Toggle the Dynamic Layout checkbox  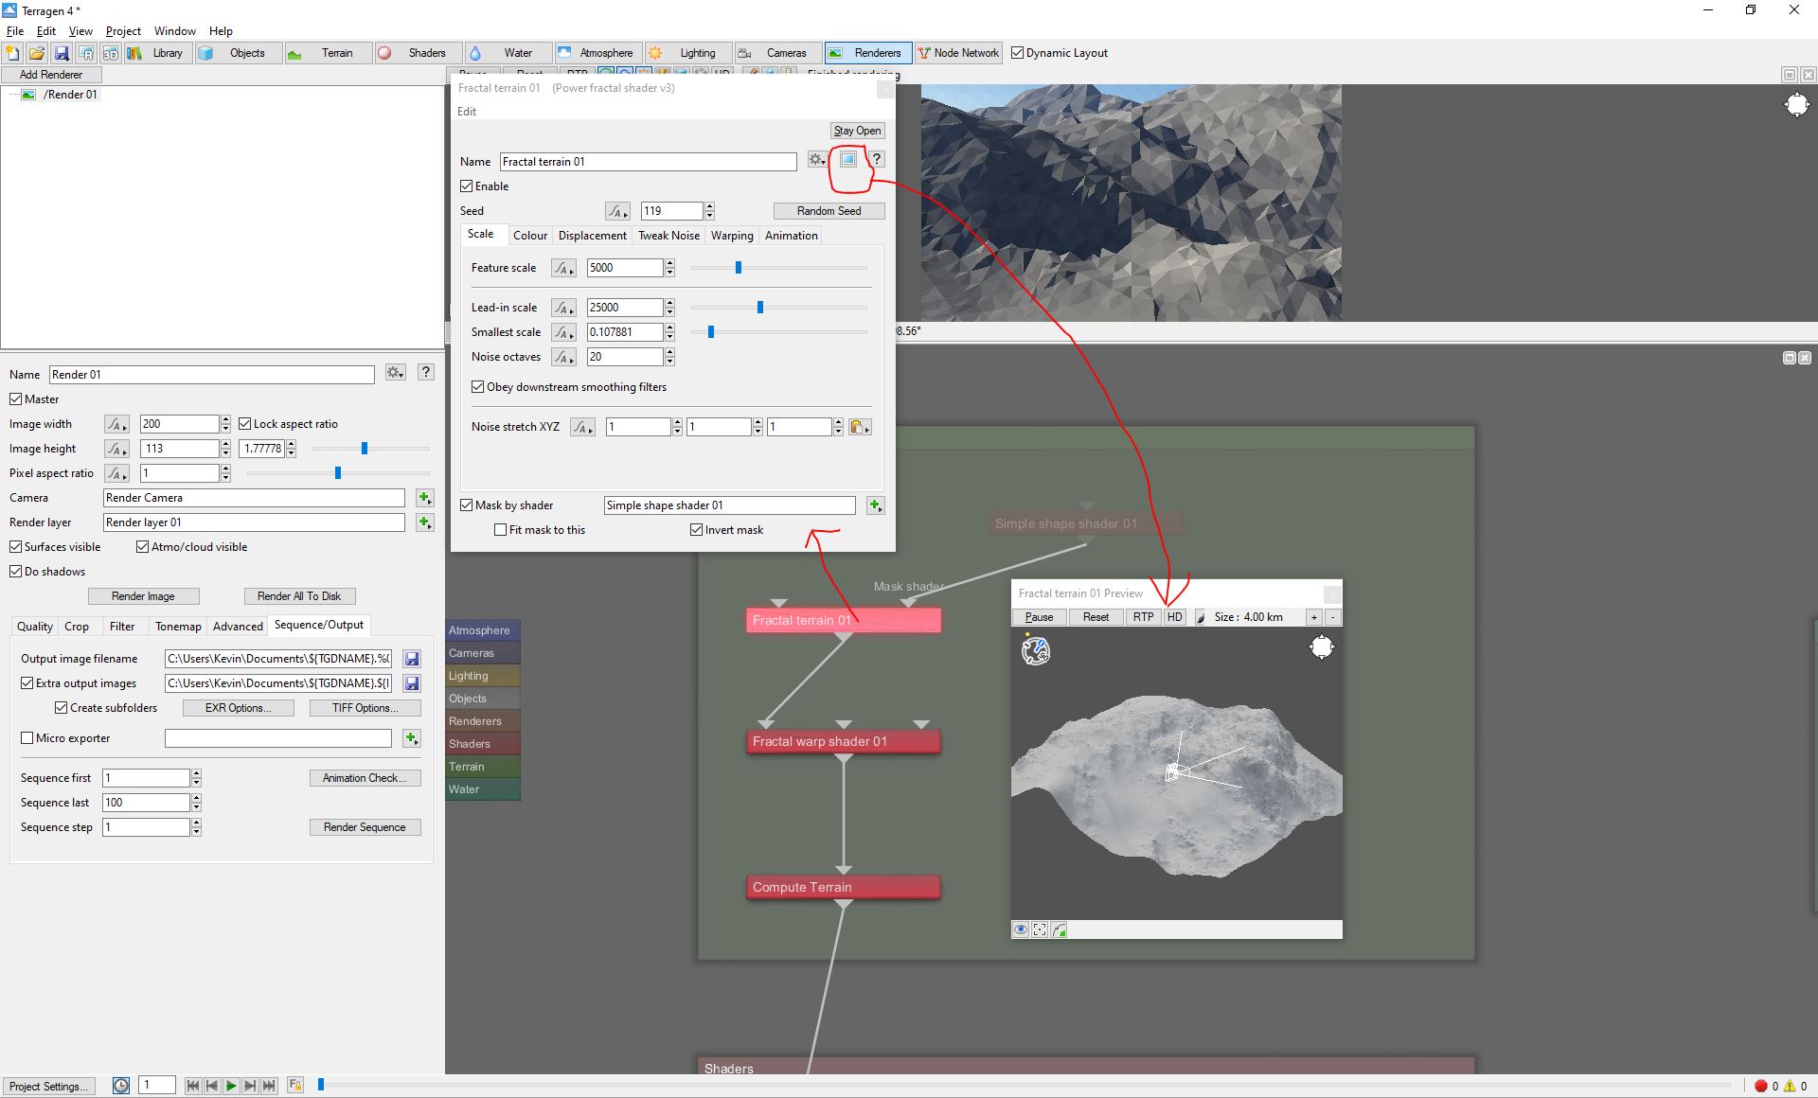(1018, 53)
